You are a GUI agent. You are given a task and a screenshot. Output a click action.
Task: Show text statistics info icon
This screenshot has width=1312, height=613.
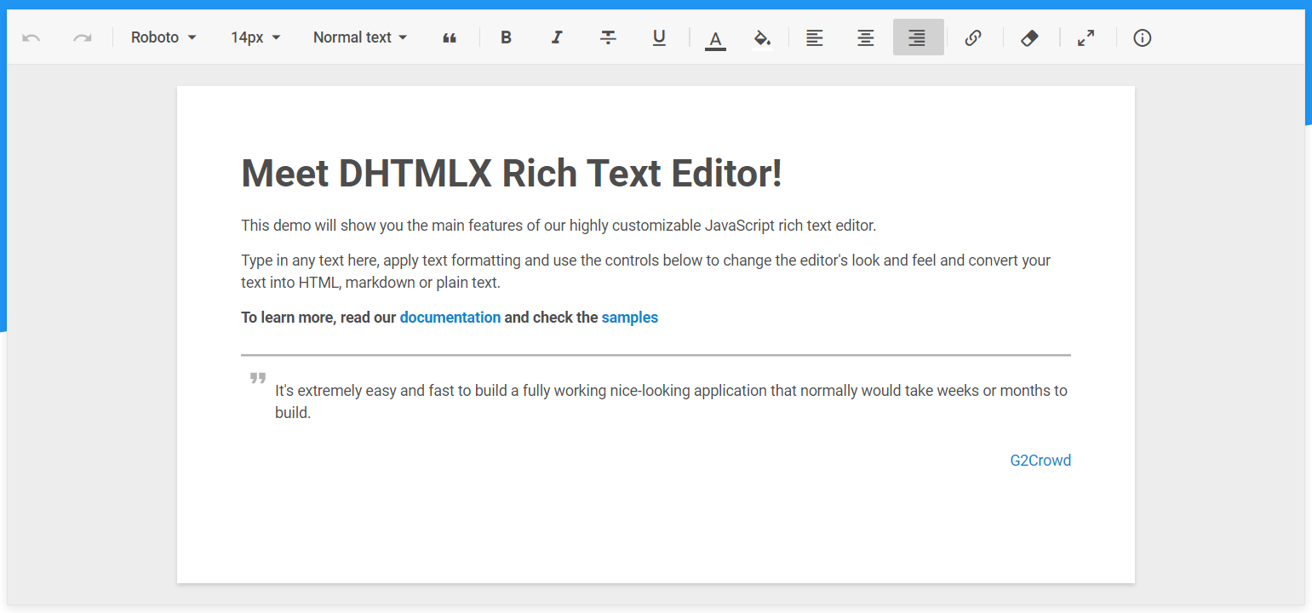(x=1143, y=37)
